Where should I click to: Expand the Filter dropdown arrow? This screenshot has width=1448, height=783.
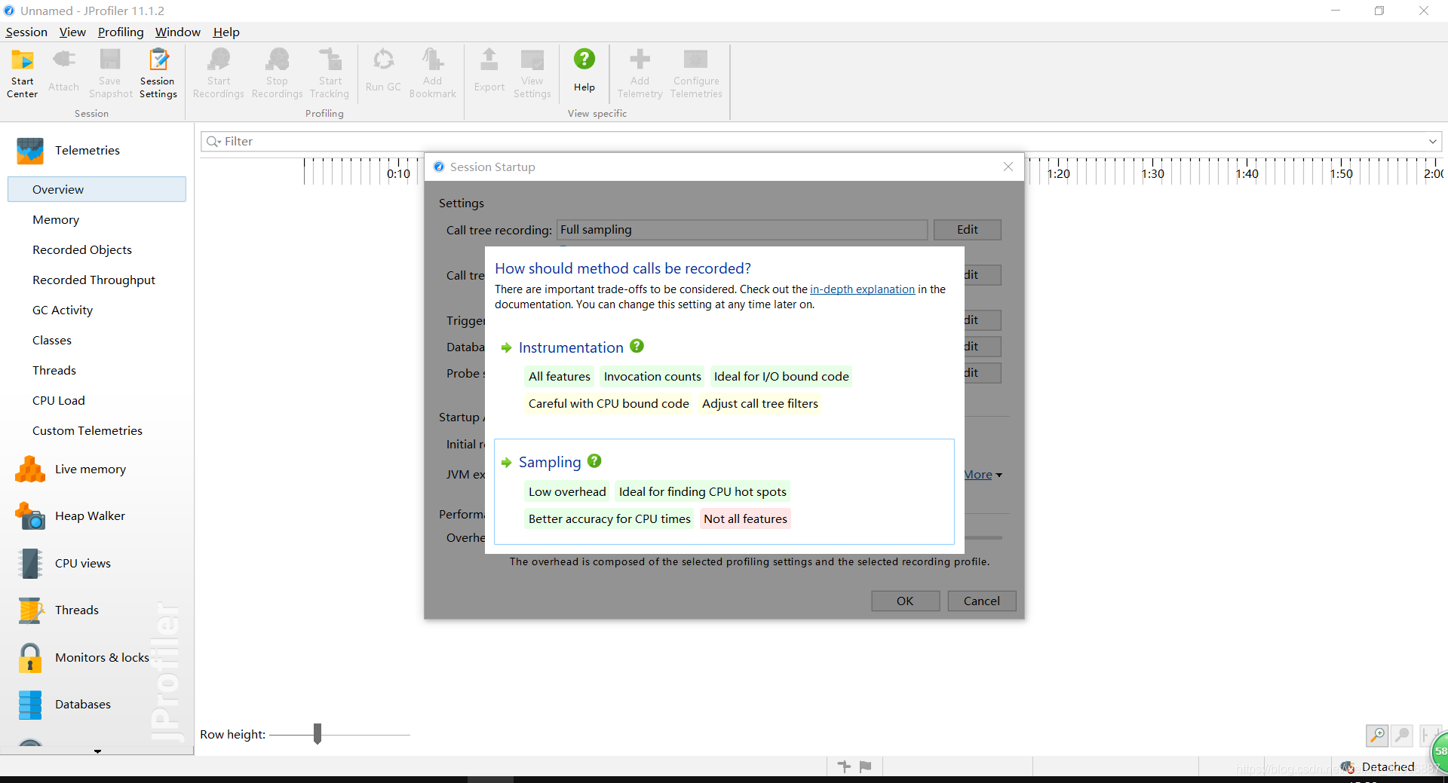1432,142
